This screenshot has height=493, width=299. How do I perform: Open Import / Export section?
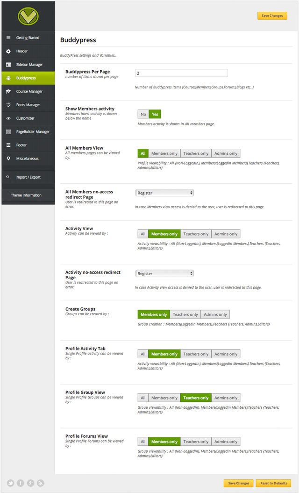[x=28, y=177]
